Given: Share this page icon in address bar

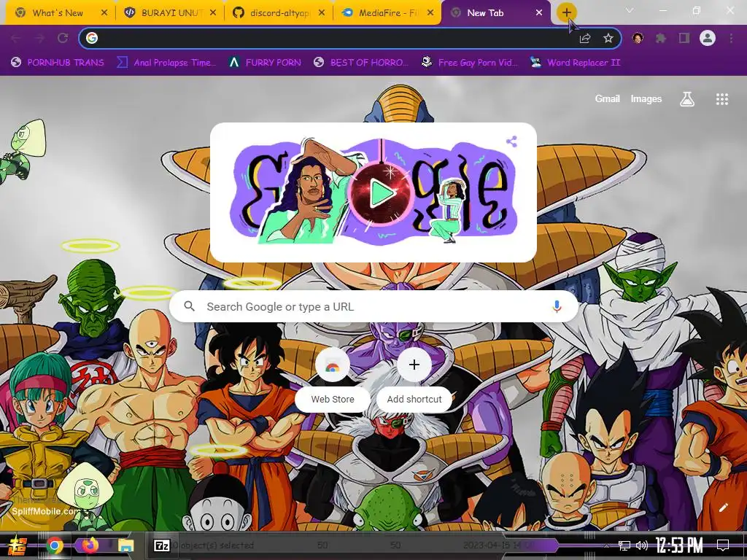Looking at the screenshot, I should (x=585, y=39).
